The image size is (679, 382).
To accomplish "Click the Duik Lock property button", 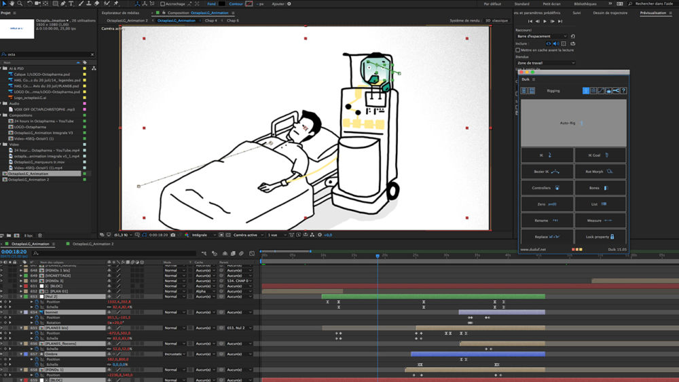I will 600,237.
